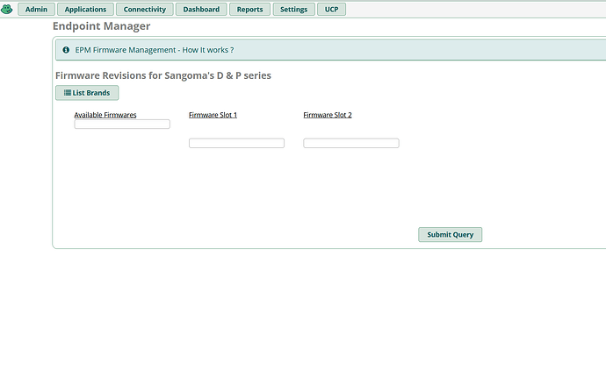
Task: Go to the Dashboard menu item
Action: click(x=201, y=10)
